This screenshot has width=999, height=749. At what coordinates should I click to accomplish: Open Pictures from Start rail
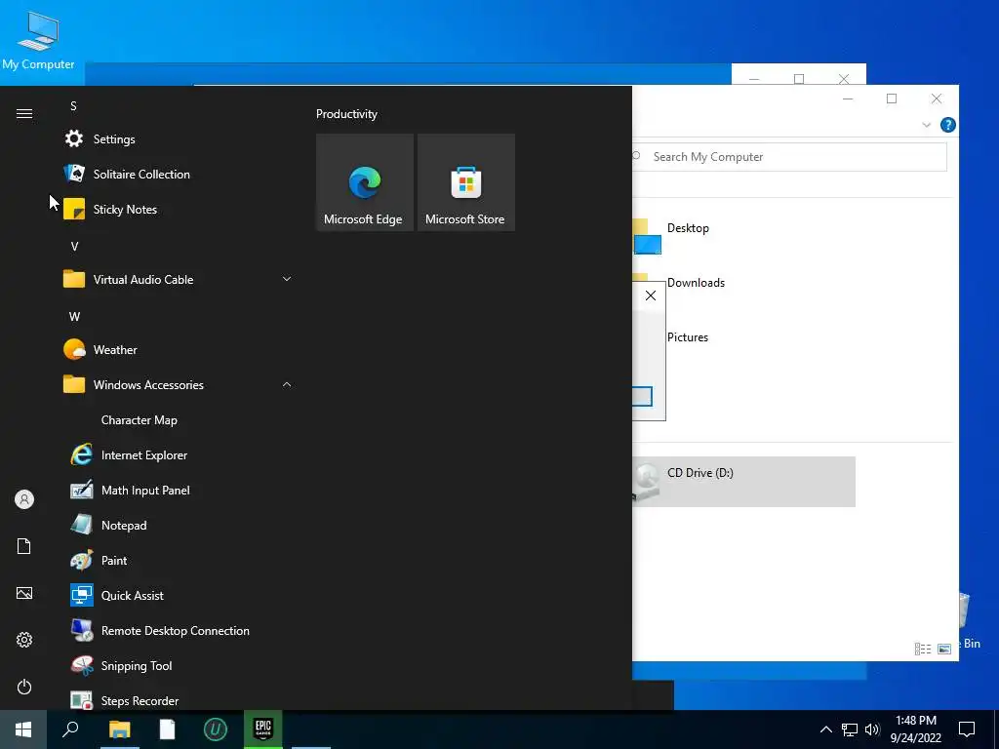pyautogui.click(x=24, y=593)
